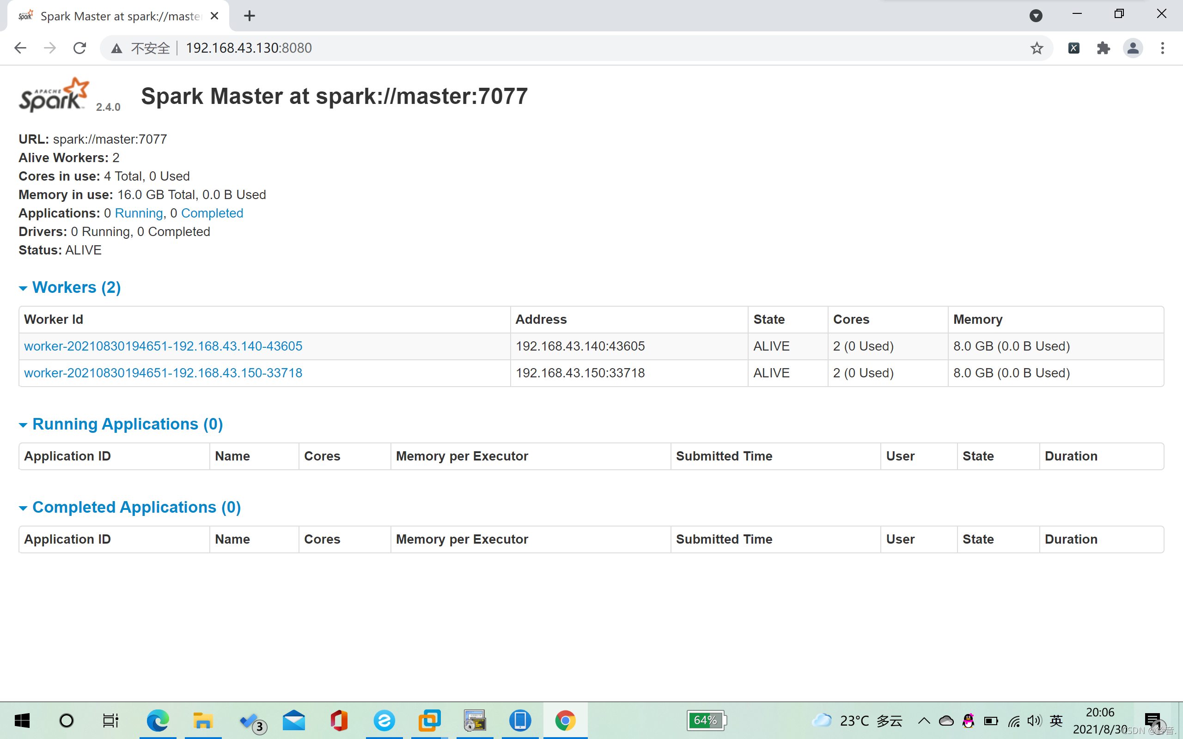1183x739 pixels.
Task: Open the tab search dropdown arrow
Action: click(x=1036, y=16)
